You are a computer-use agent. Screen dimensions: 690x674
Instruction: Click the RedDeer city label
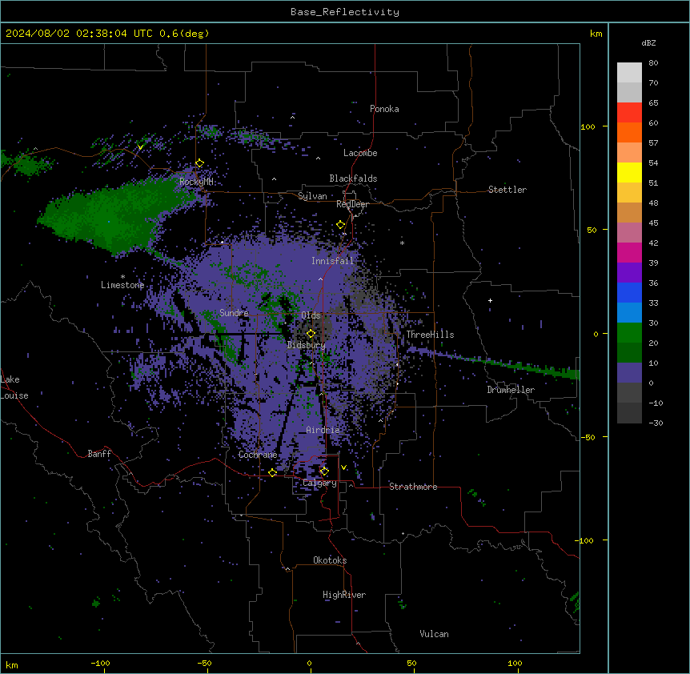[x=352, y=204]
